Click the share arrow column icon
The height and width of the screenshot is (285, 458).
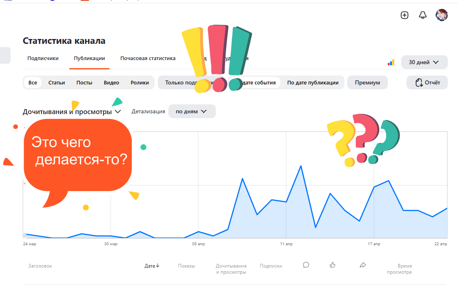(363, 265)
